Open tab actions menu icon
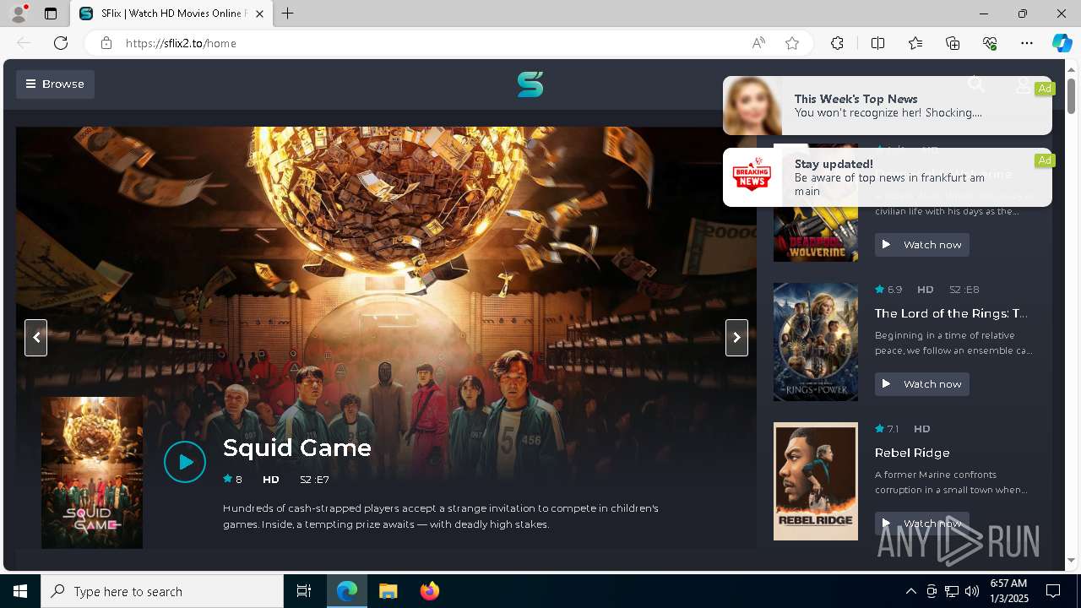The image size is (1081, 608). [51, 14]
